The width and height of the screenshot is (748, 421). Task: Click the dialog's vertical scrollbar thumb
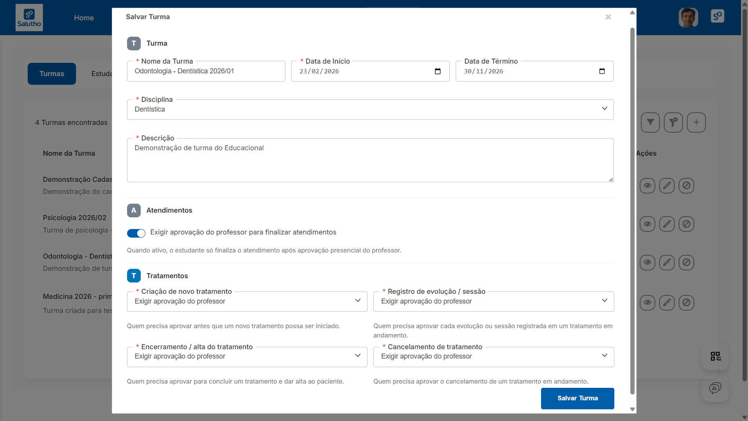pos(632,211)
